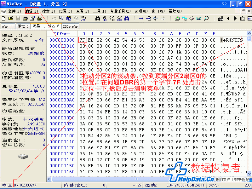Open the 搜索(S) menu
The height and width of the screenshot is (189, 252).
click(49, 11)
